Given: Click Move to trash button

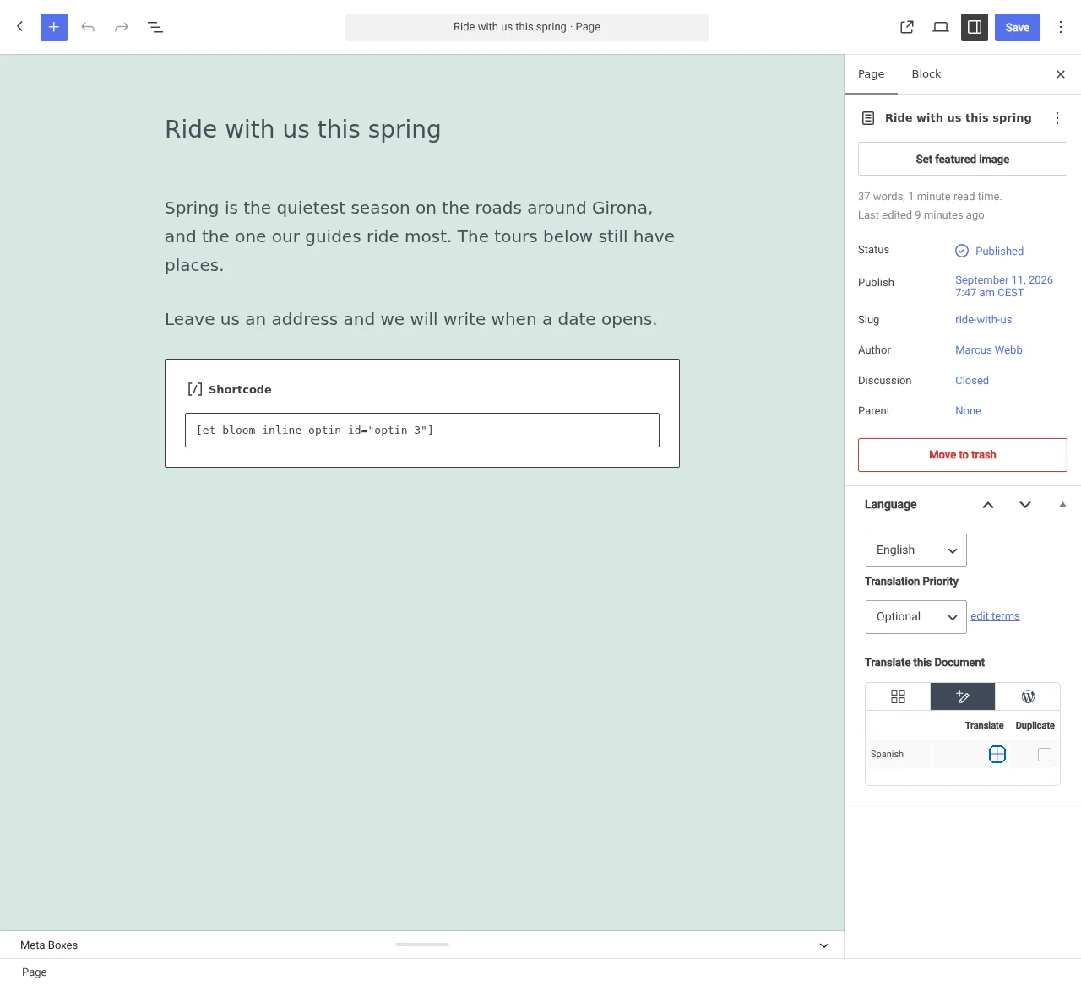Looking at the screenshot, I should [x=963, y=455].
